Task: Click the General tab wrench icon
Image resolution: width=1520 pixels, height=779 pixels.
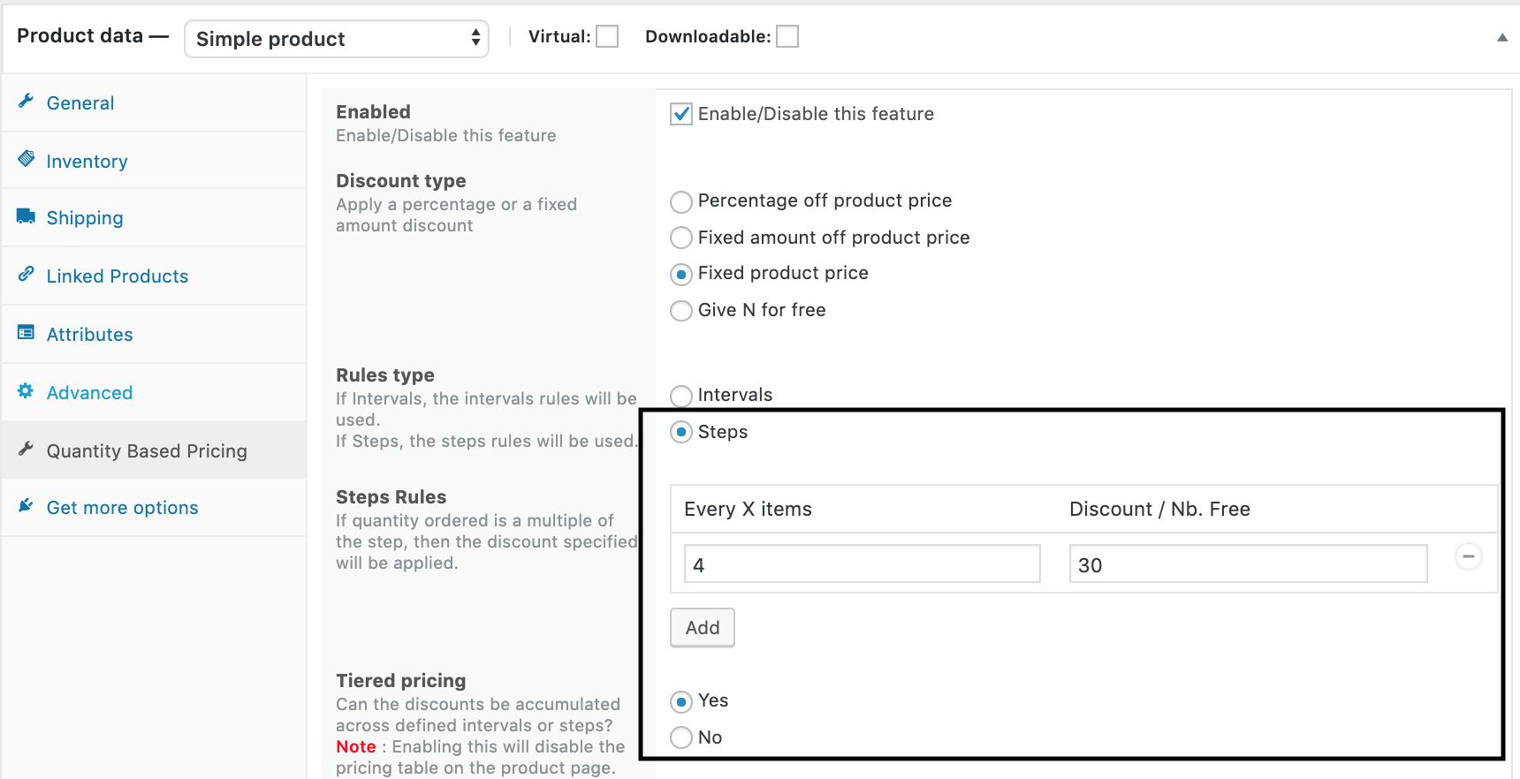Action: click(x=26, y=102)
